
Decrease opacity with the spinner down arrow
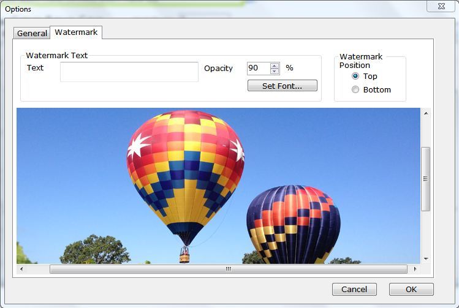[x=275, y=72]
